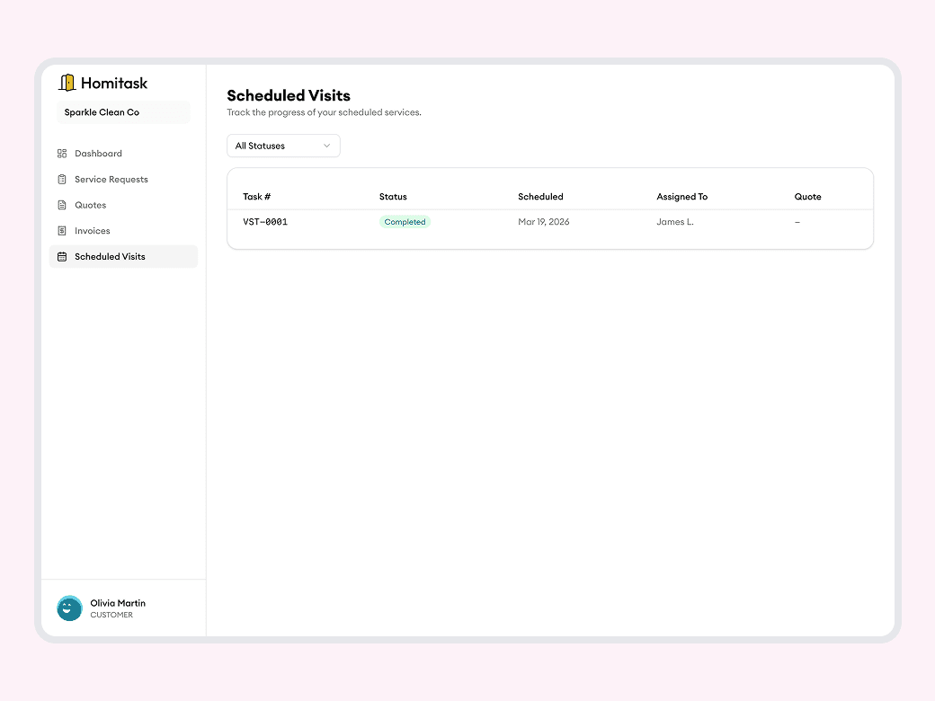Screen dimensions: 935x701
Task: Open the Quotes page from the sidebar
Action: [90, 205]
